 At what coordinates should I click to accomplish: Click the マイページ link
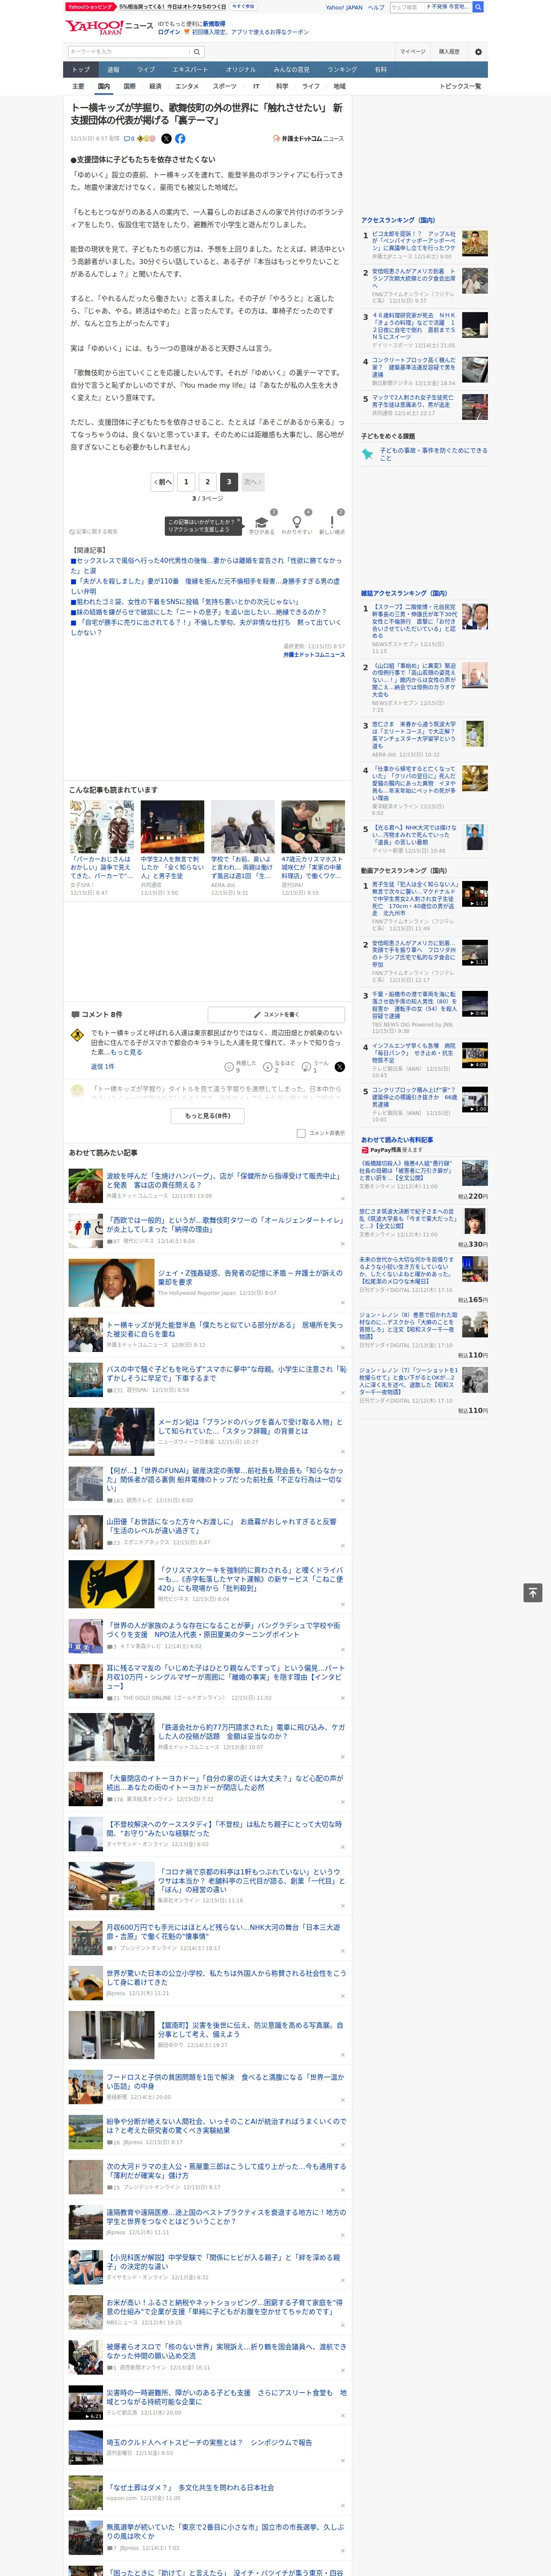412,52
